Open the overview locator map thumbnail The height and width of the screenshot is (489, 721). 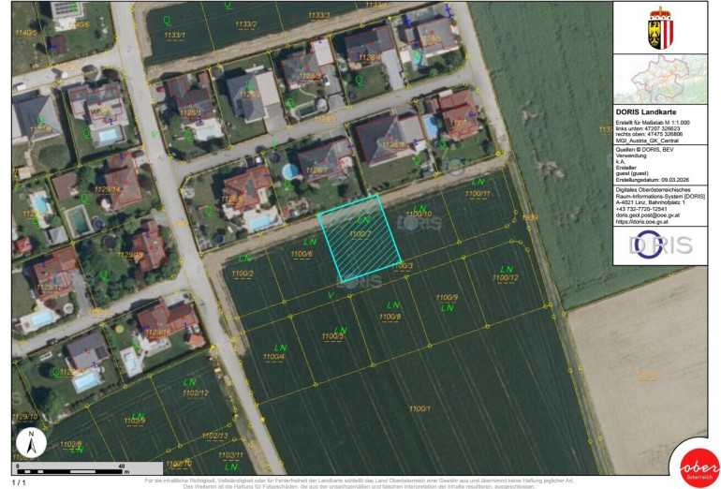click(660, 79)
